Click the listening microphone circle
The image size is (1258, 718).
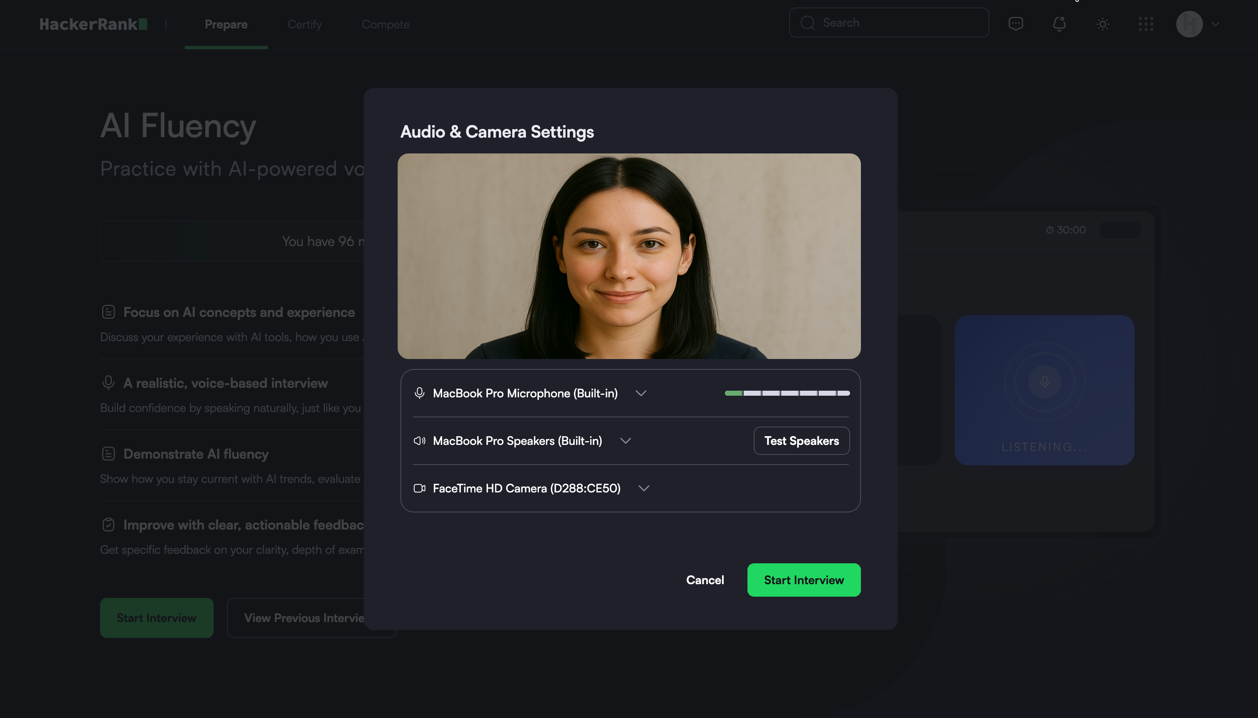coord(1044,381)
